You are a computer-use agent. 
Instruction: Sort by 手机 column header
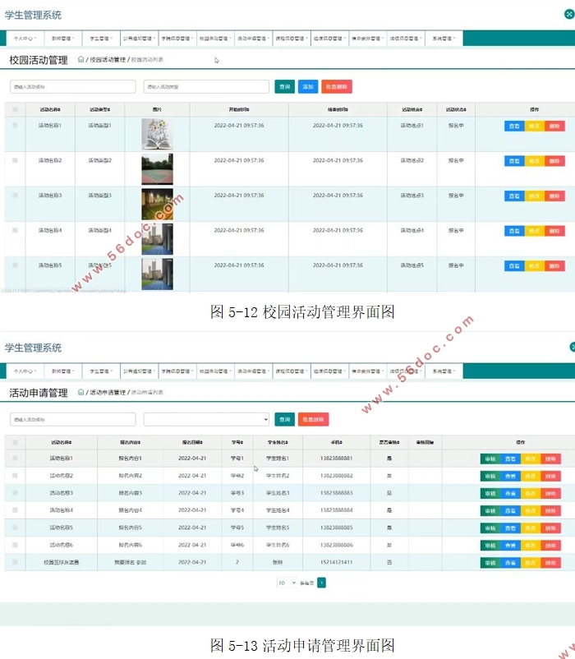pyautogui.click(x=337, y=442)
